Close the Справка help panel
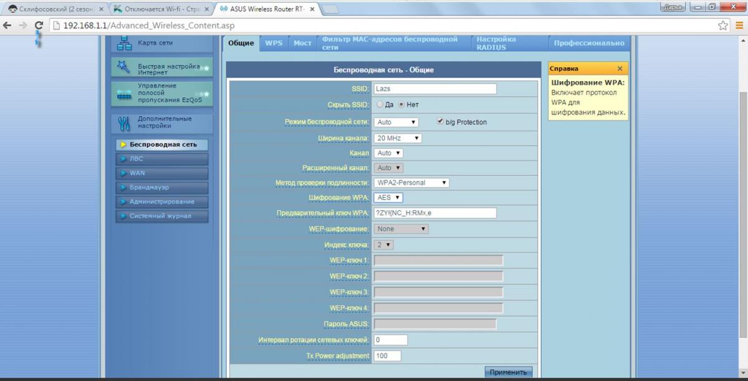This screenshot has height=381, width=748. pos(620,69)
